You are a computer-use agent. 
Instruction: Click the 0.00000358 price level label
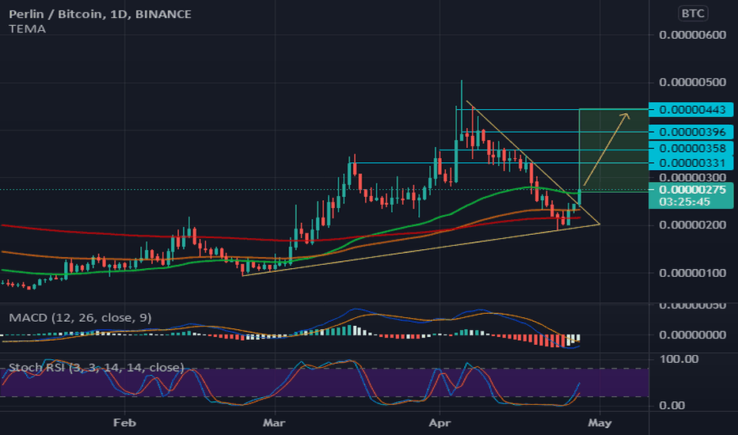click(691, 148)
